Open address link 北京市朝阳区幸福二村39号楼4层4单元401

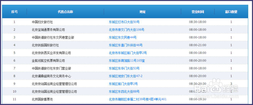pyautogui.click(x=138, y=99)
